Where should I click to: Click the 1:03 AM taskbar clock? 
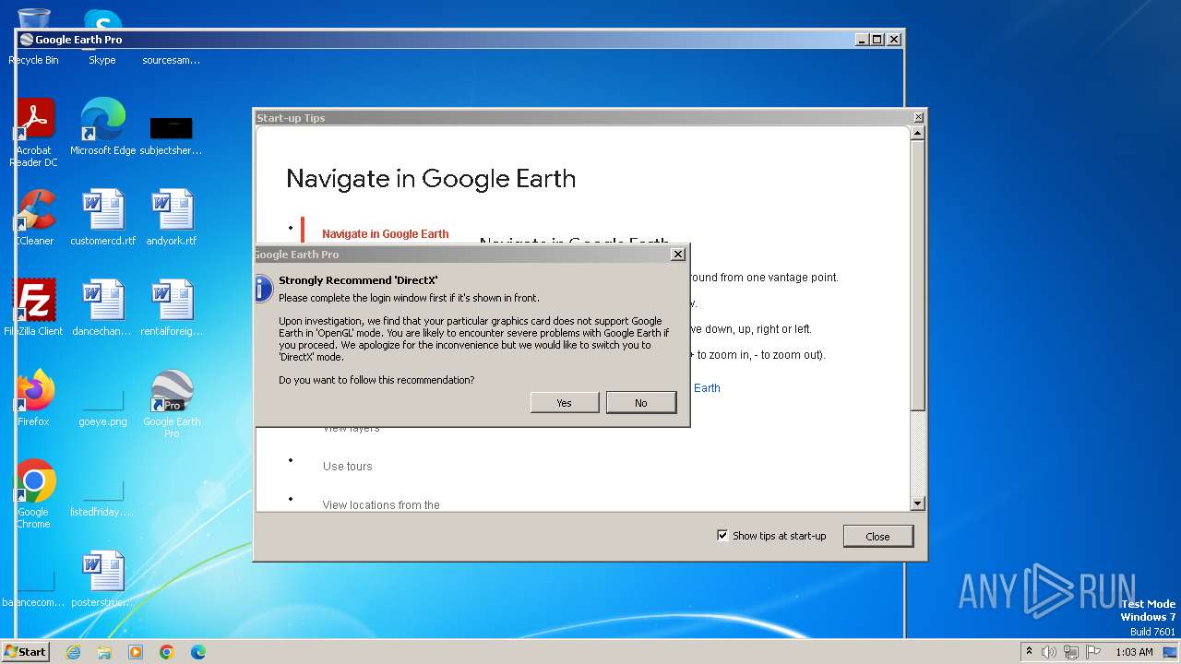pyautogui.click(x=1134, y=652)
